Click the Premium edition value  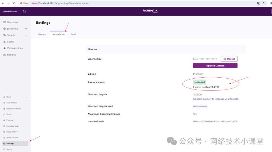pyautogui.click(x=198, y=74)
